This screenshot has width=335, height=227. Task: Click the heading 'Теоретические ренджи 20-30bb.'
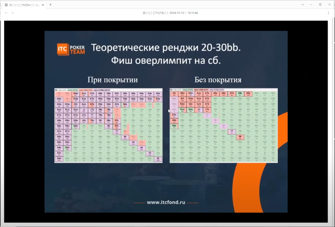pos(166,48)
